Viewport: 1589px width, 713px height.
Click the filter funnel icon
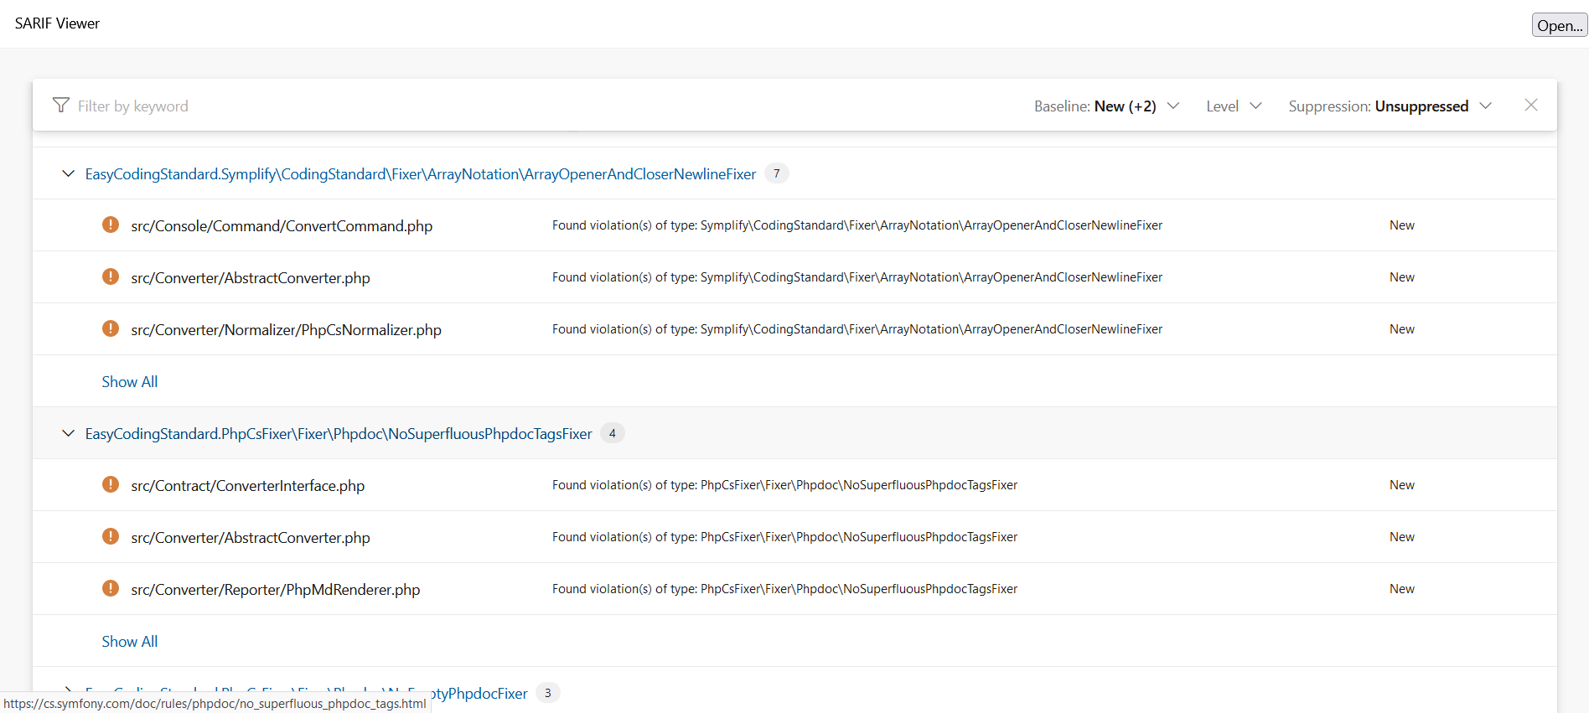point(60,106)
